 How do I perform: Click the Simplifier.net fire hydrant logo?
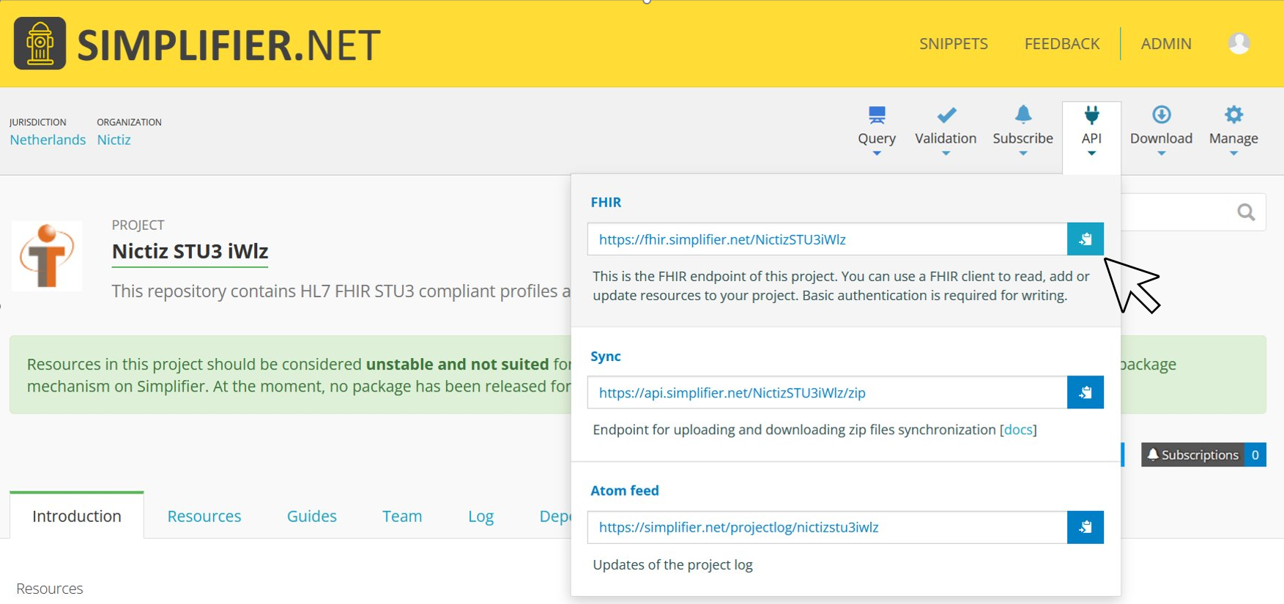40,44
